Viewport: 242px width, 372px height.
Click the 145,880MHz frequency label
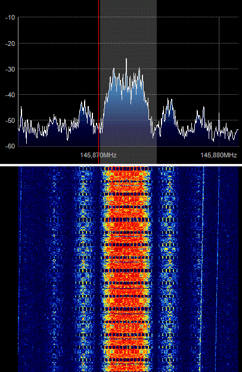tap(219, 155)
